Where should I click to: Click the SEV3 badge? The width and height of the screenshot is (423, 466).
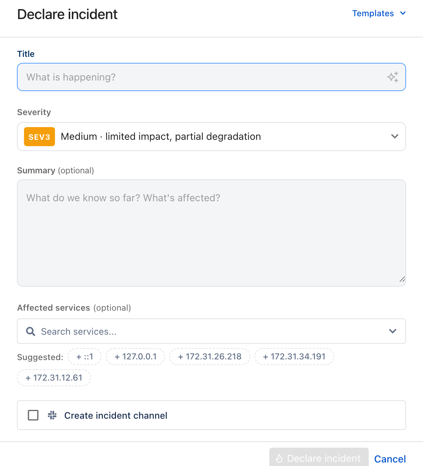pyautogui.click(x=39, y=137)
